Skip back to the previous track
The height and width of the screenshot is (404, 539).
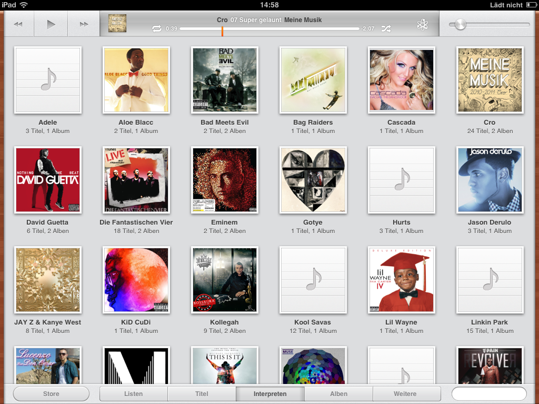(18, 24)
